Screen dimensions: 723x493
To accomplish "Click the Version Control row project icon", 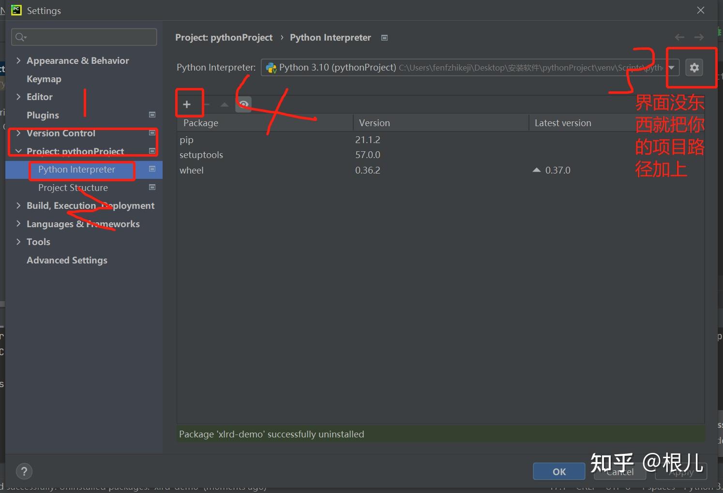I will 152,133.
